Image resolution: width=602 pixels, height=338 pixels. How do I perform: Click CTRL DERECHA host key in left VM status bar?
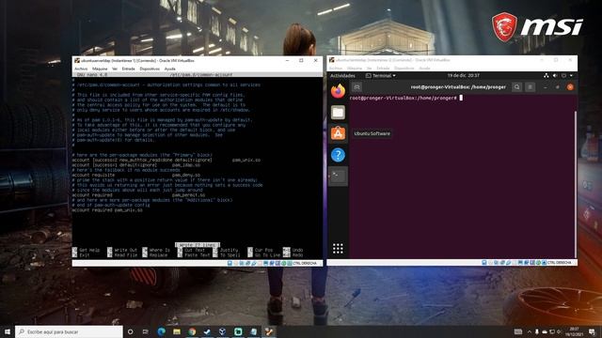305,263
